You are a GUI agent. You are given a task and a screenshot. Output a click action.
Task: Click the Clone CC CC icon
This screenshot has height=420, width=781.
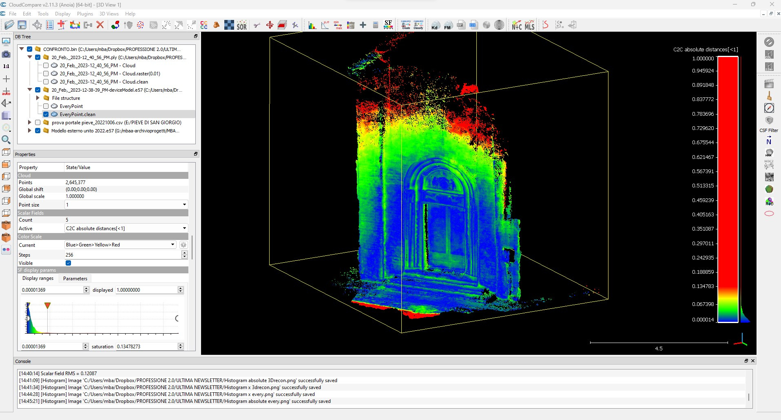coord(204,25)
